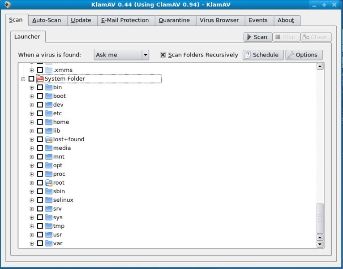The width and height of the screenshot is (343, 269).
Task: Click the vertical scrollbar handle in tree
Action: [x=320, y=218]
